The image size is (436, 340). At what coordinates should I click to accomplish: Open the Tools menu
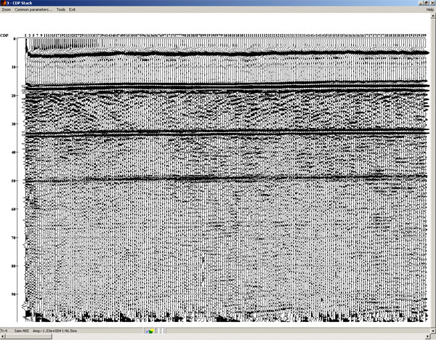click(x=61, y=9)
